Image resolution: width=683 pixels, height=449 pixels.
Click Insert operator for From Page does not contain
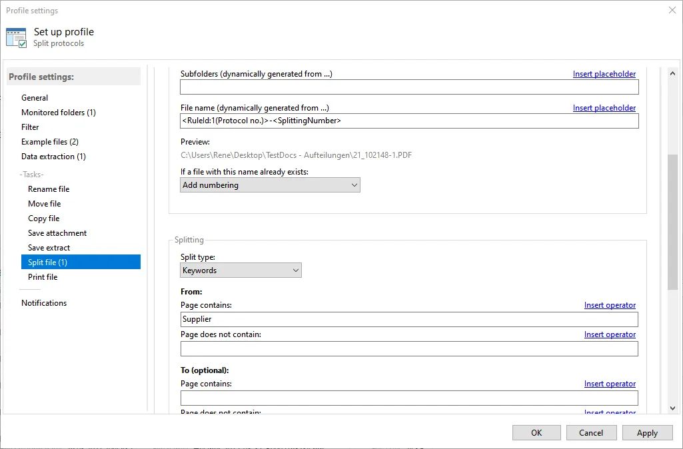point(610,334)
